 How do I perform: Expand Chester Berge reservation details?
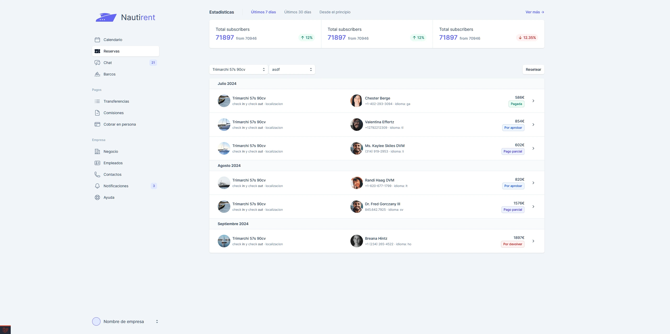[533, 101]
